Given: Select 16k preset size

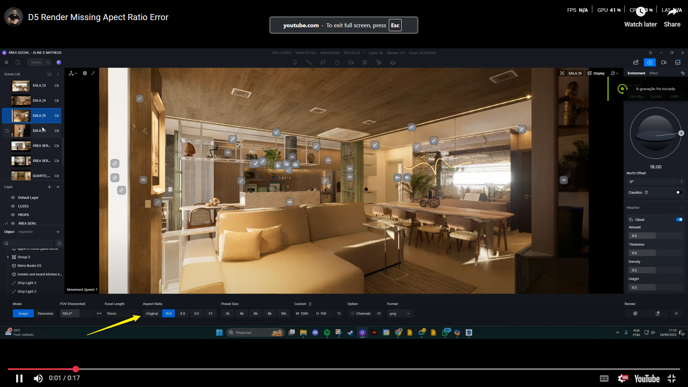Looking at the screenshot, I should pyautogui.click(x=283, y=313).
